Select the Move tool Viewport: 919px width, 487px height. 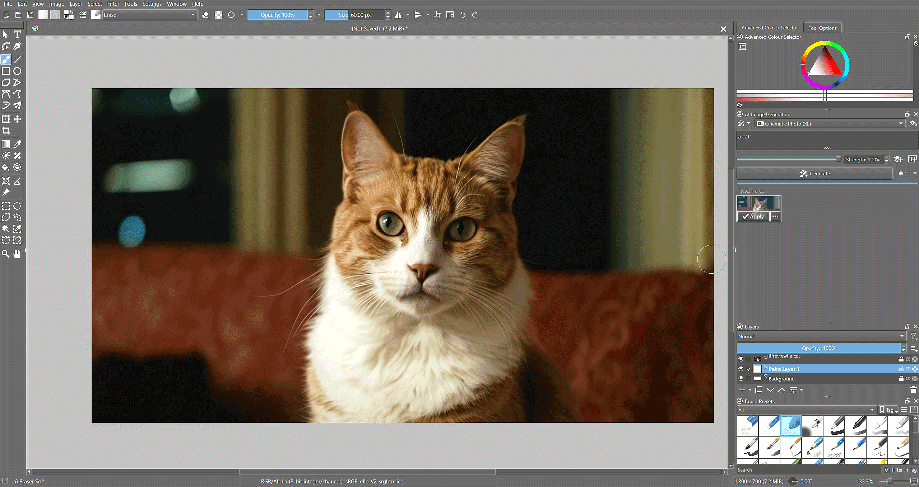point(17,119)
